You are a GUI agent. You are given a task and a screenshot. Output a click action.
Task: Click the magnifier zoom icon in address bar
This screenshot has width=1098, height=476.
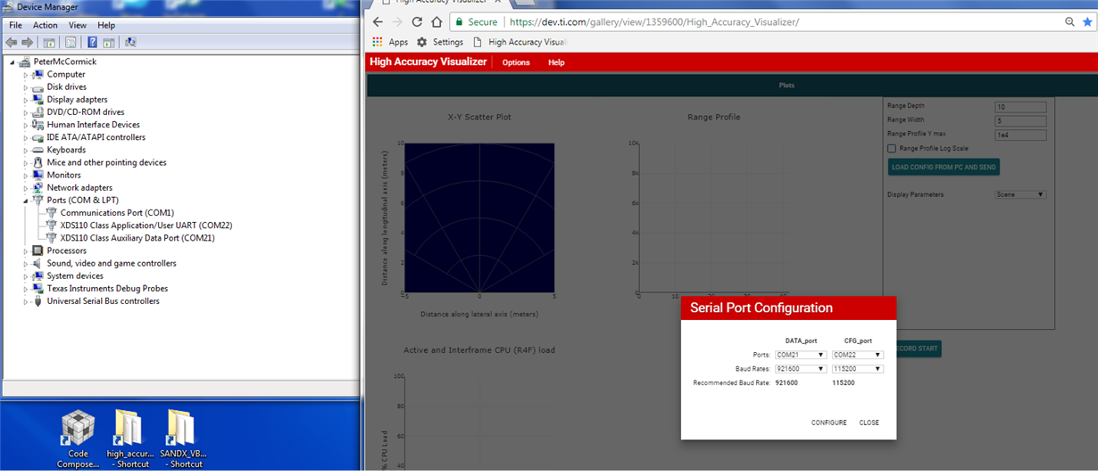[1069, 21]
